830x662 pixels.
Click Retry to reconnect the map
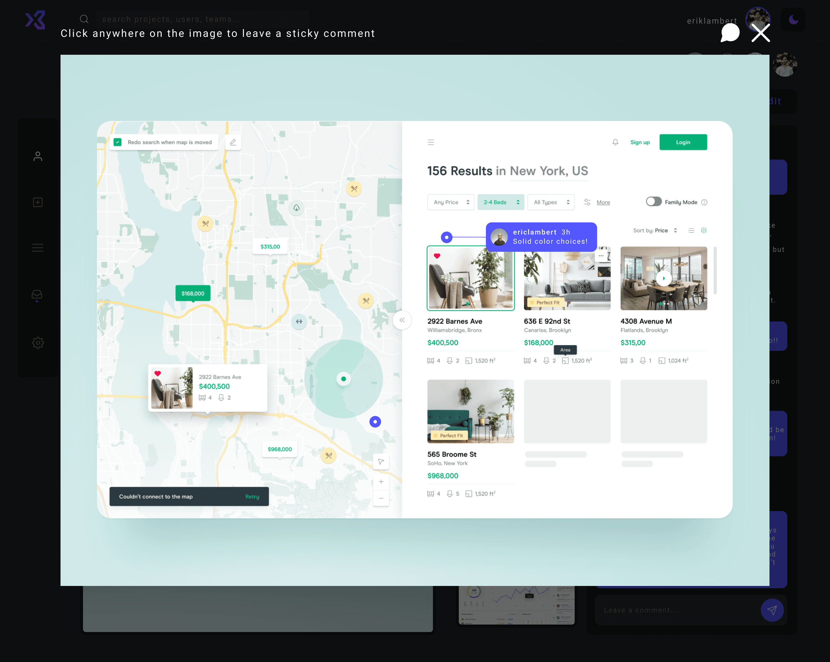pyautogui.click(x=252, y=497)
